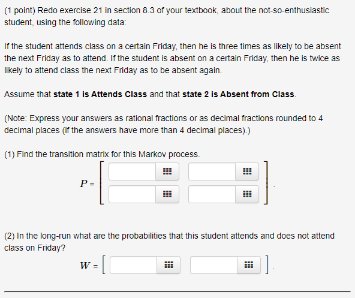The image size is (355, 298).
Task: Open equation editor for P row 1 column 2
Action: point(247,171)
